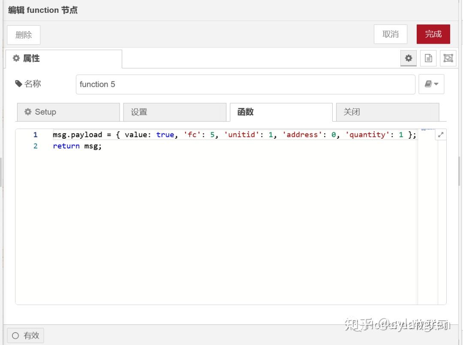The height and width of the screenshot is (345, 463).
Task: Open node appearance icon
Action: [x=448, y=58]
